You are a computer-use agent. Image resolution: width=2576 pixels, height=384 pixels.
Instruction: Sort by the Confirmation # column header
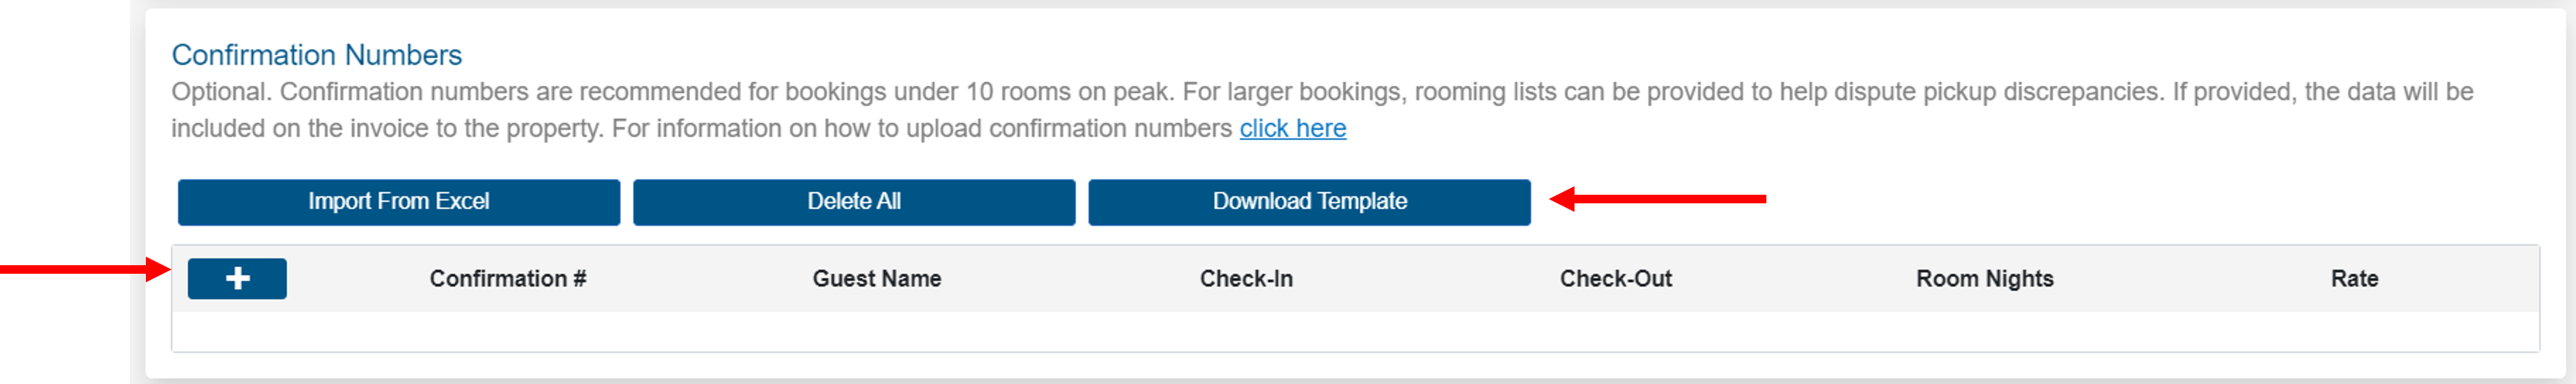[x=509, y=279]
